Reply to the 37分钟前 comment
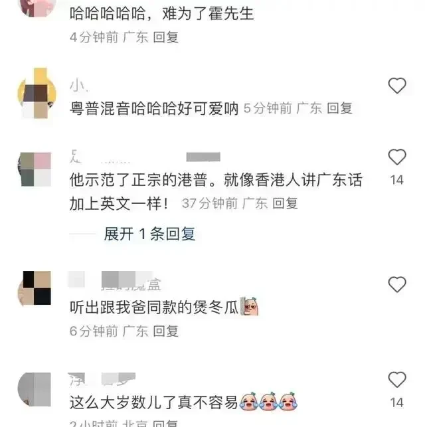 tap(285, 203)
